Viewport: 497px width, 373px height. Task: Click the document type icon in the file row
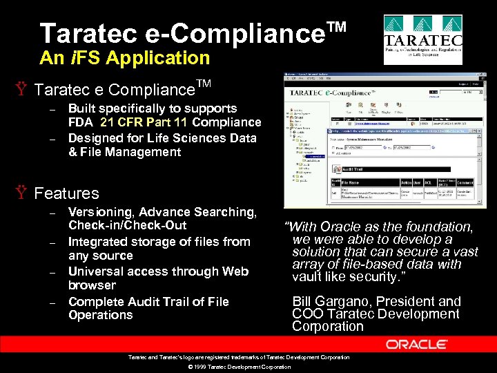coord(349,124)
